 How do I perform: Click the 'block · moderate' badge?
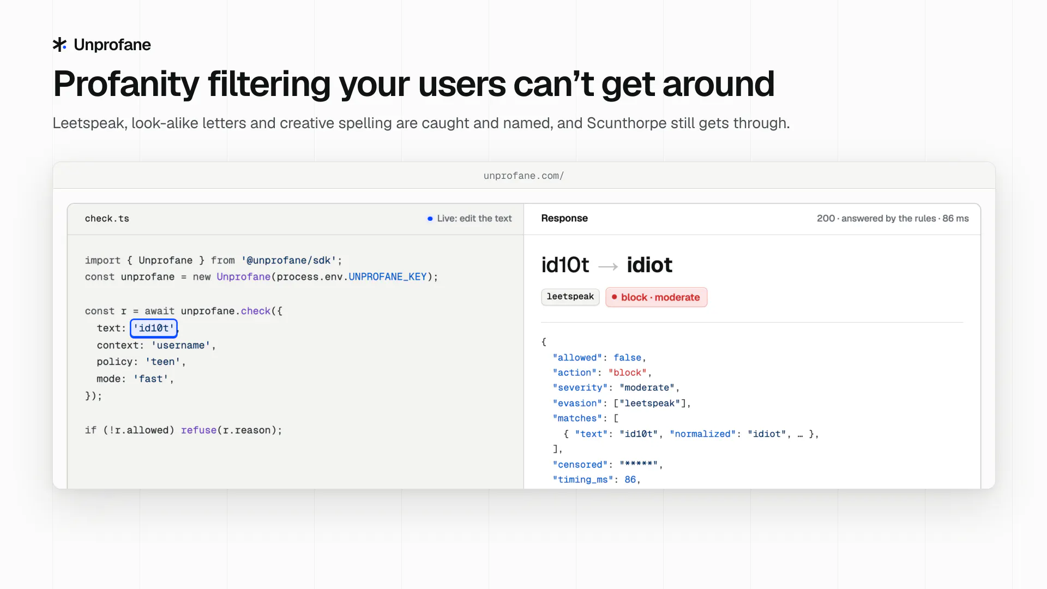[656, 297]
